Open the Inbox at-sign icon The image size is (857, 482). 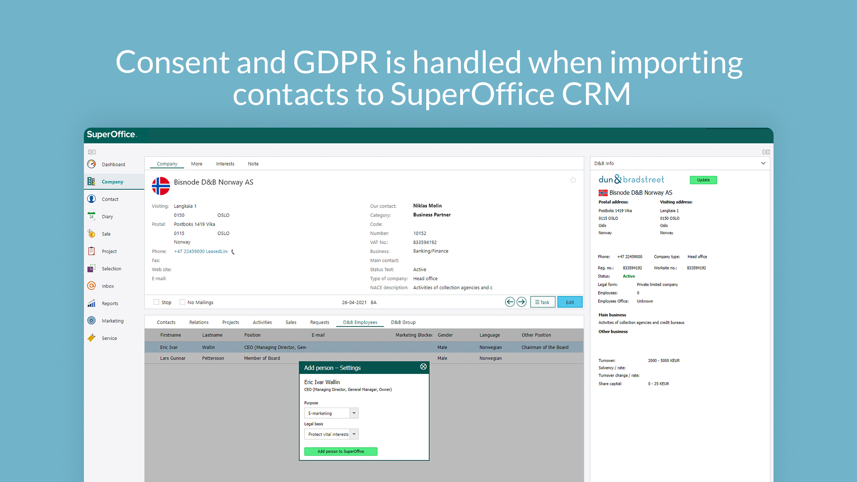(92, 286)
